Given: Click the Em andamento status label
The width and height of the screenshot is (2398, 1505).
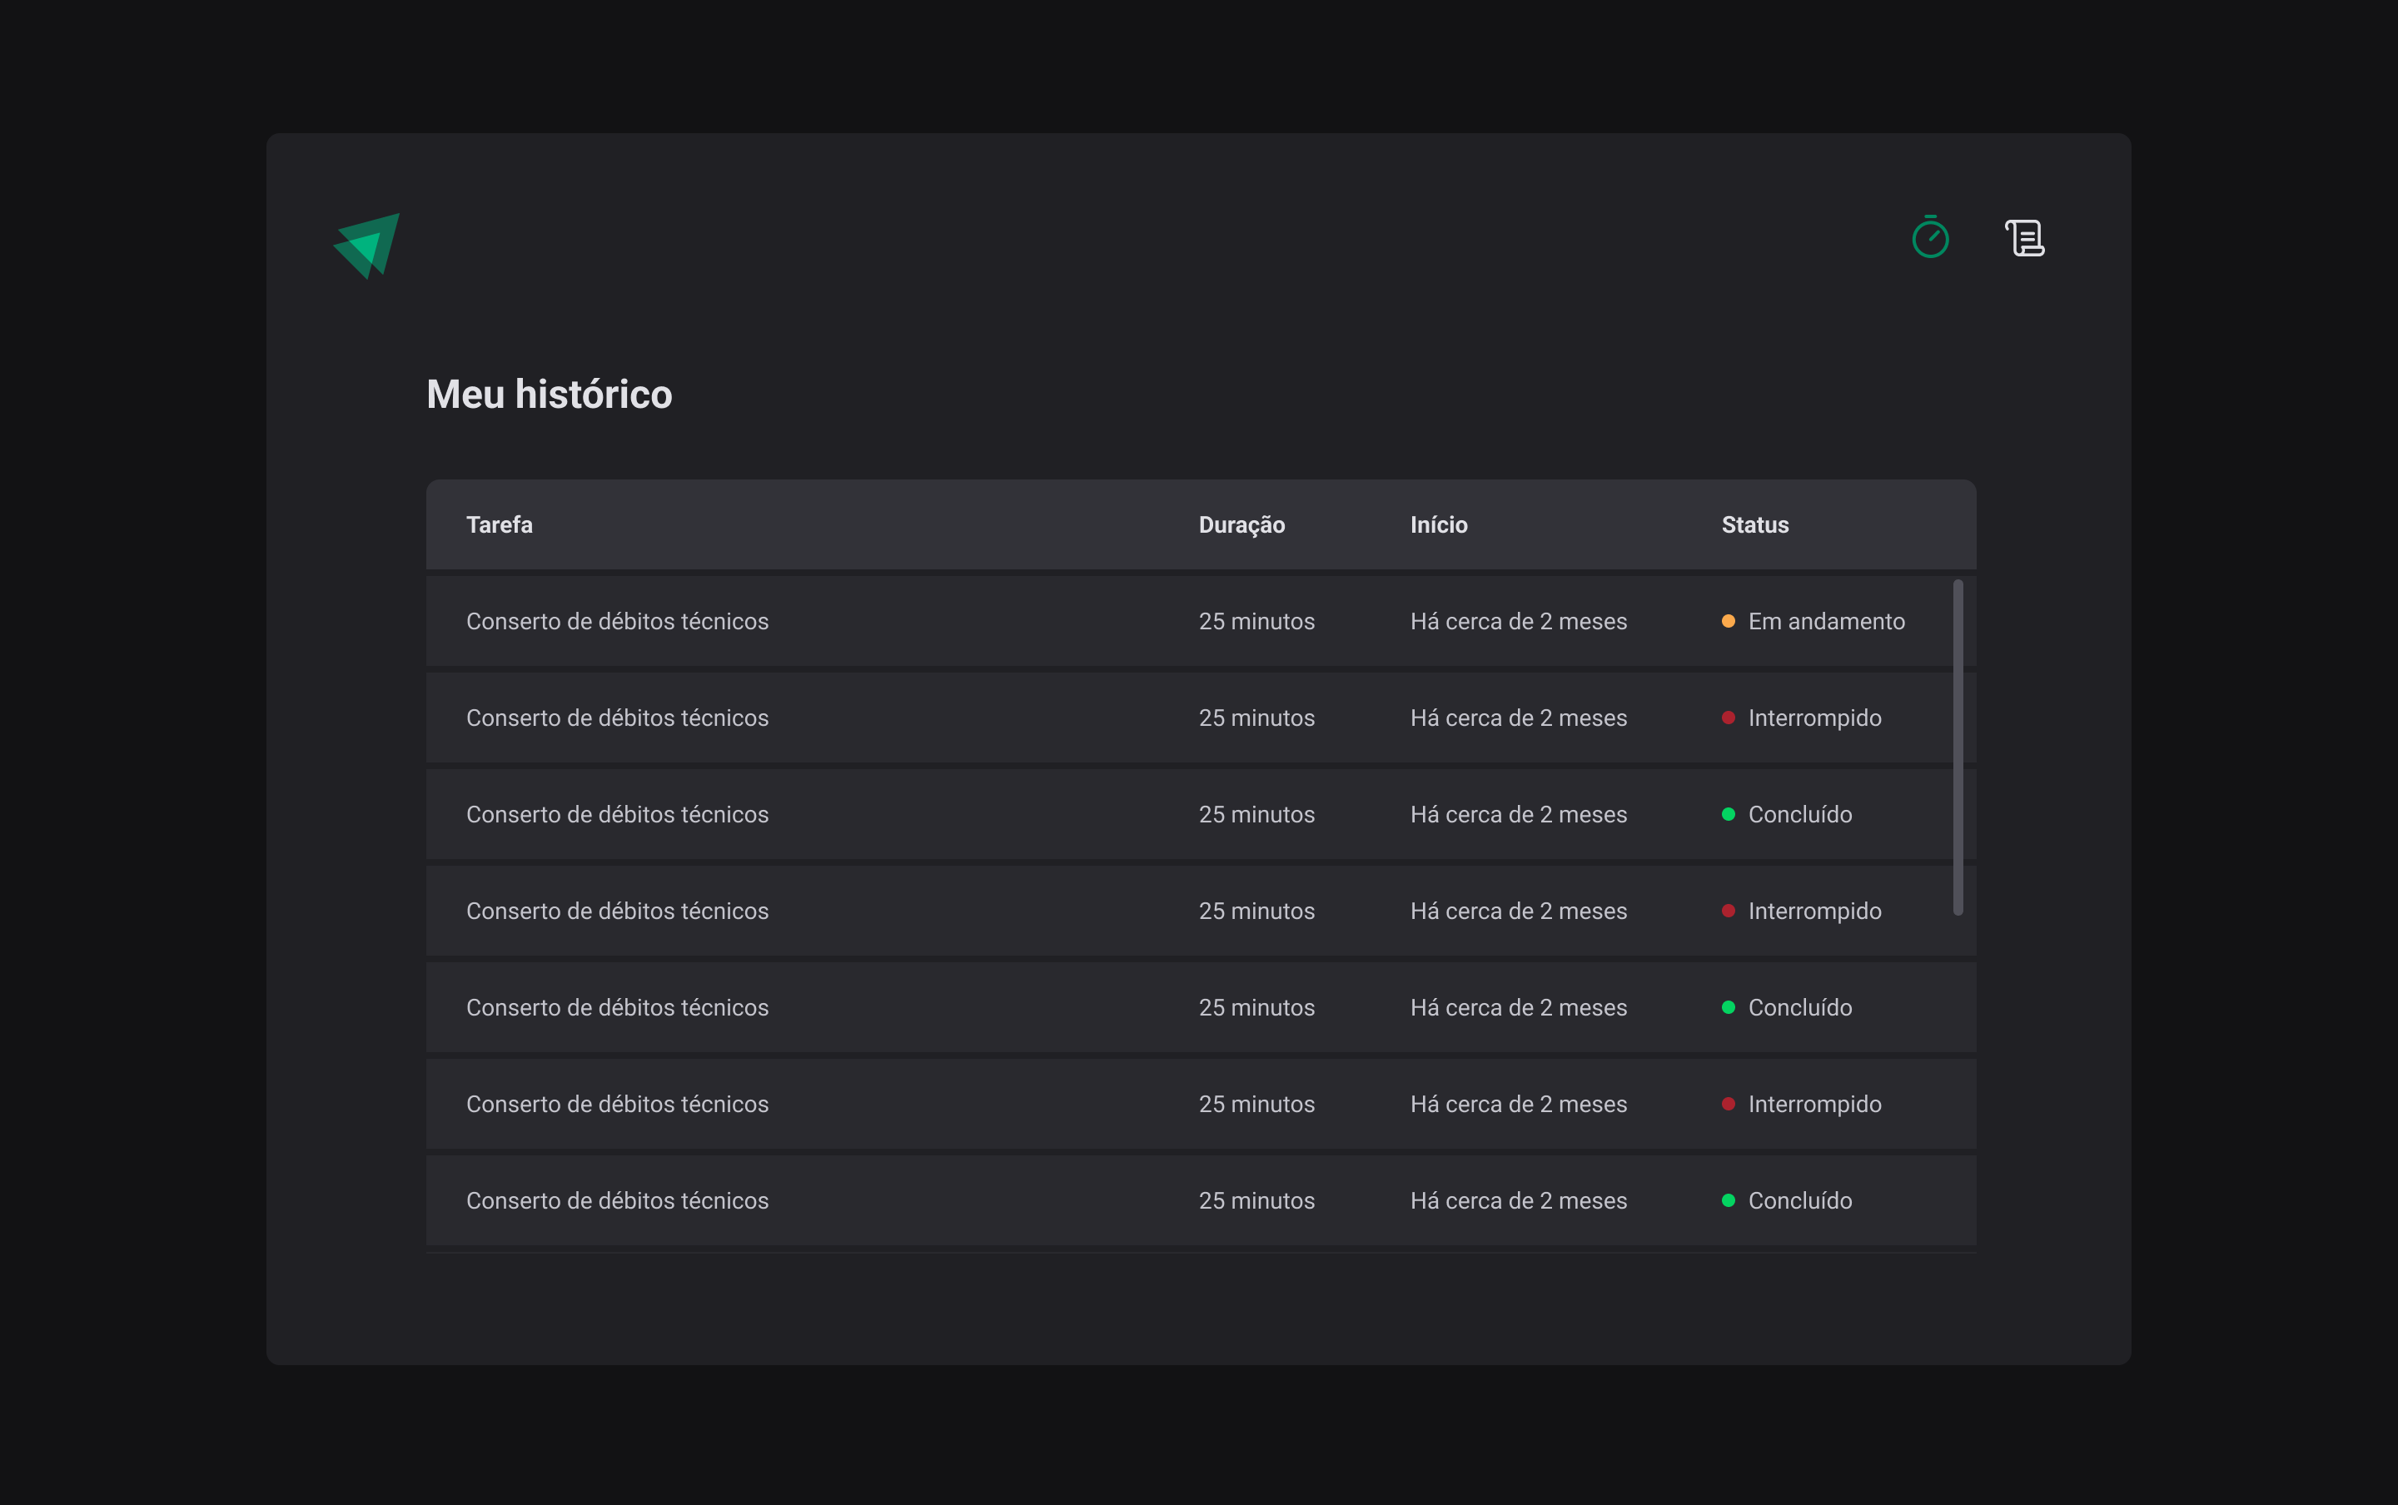Looking at the screenshot, I should click(x=1827, y=620).
